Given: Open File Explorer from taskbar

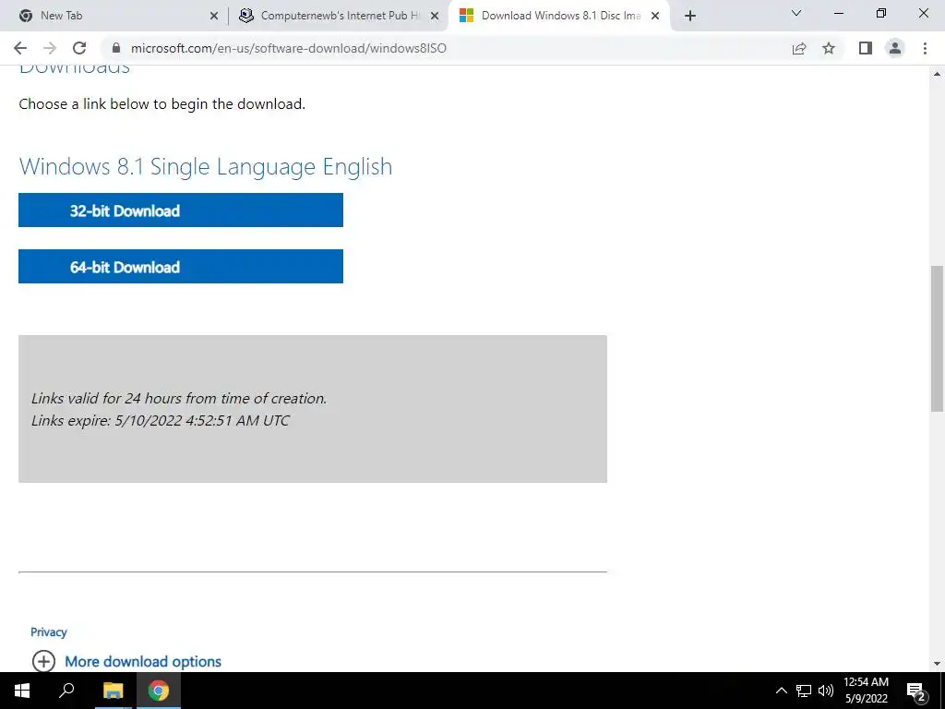Looking at the screenshot, I should 113,691.
